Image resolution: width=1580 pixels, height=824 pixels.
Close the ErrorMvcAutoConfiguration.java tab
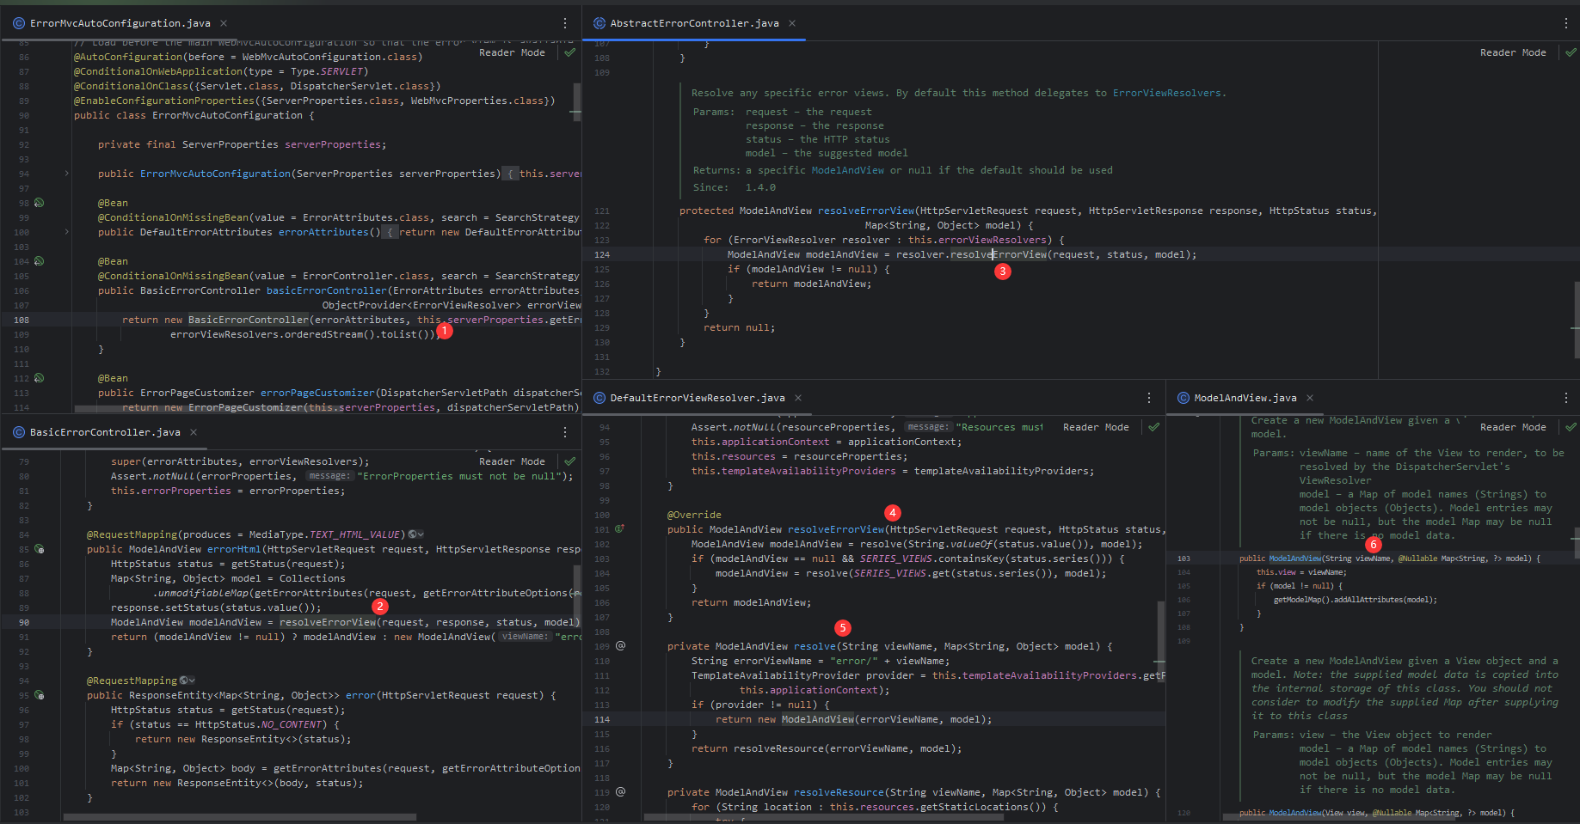tap(224, 23)
